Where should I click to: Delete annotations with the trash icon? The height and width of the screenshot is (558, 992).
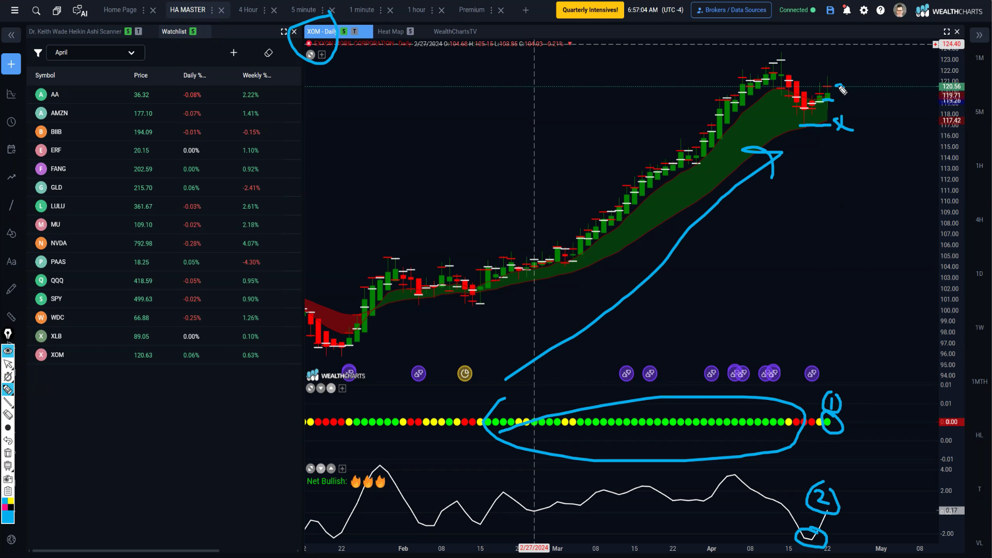click(x=8, y=453)
